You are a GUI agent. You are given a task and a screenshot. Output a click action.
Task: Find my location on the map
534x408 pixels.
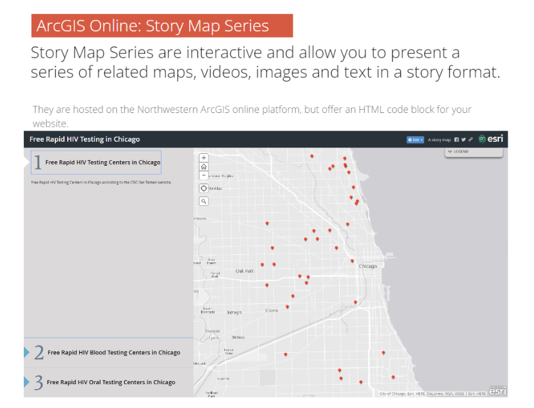[204, 188]
